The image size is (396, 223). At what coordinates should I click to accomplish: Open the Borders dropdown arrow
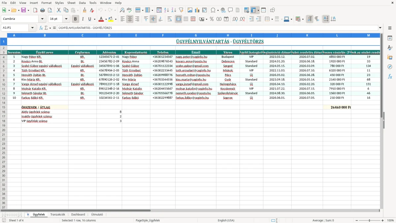click(x=272, y=19)
